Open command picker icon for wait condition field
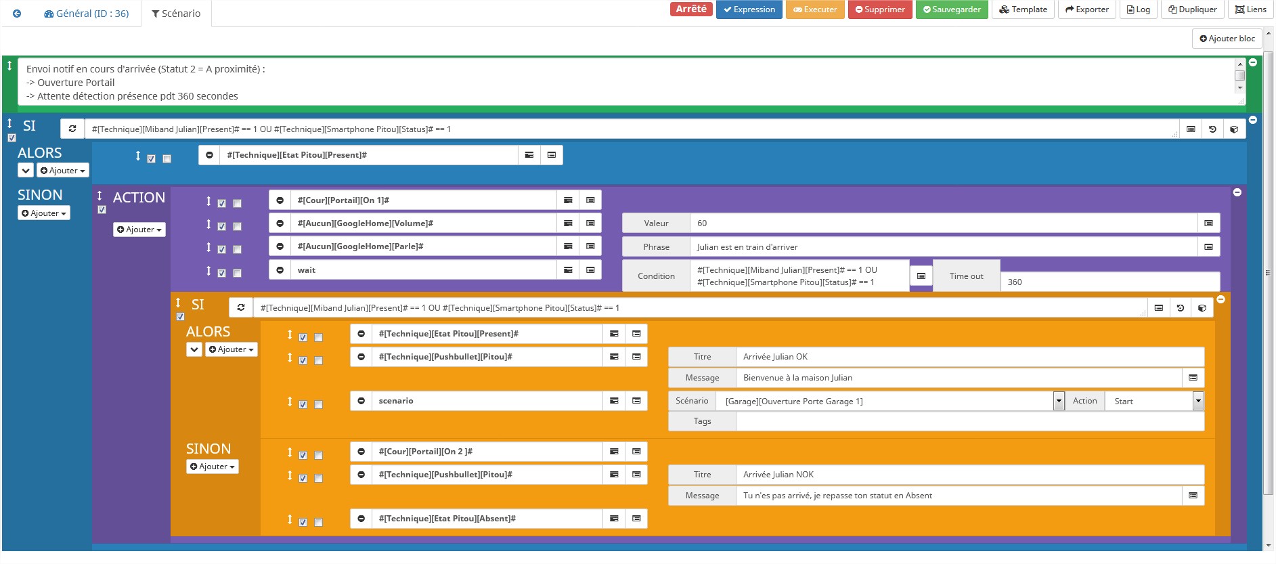The image size is (1276, 564). 921,276
